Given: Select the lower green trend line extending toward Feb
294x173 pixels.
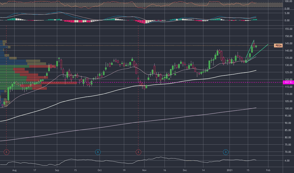Looking at the screenshot, I should 257,53.
